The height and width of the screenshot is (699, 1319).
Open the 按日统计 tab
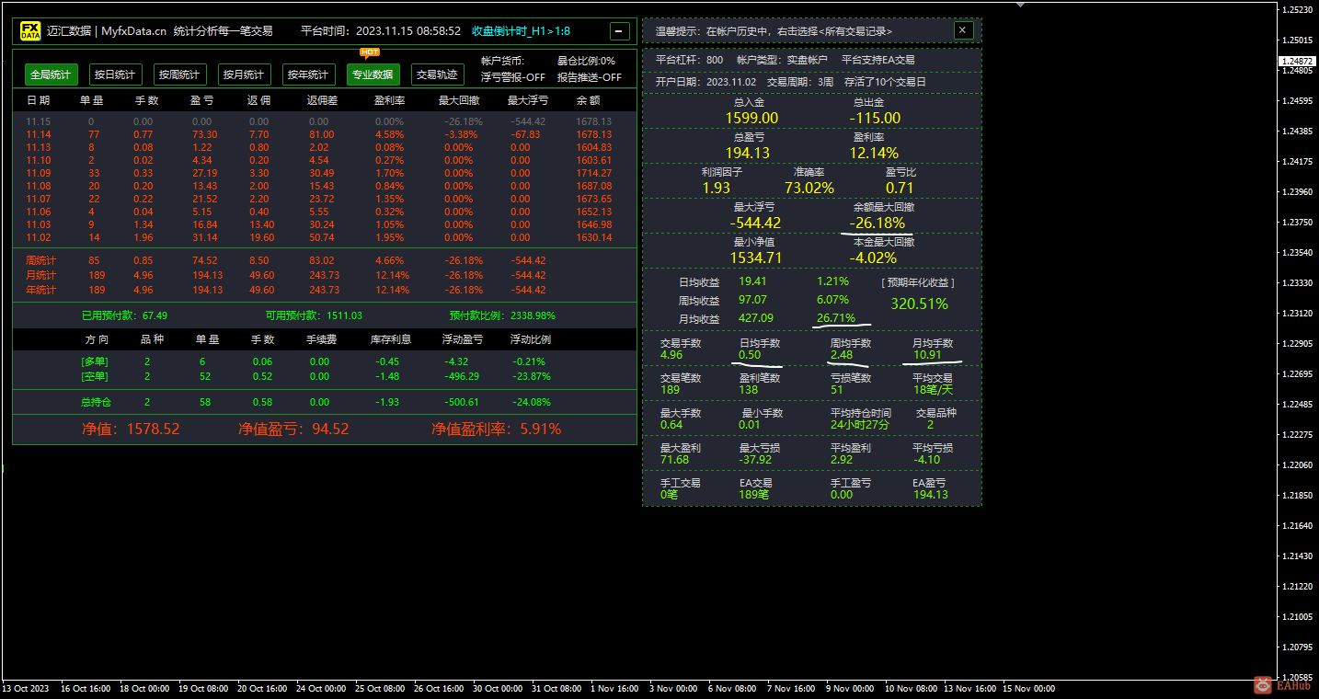(x=115, y=74)
